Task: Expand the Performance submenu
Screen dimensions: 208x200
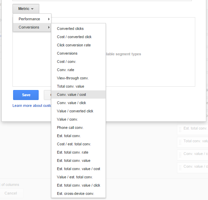Action: (x=32, y=19)
